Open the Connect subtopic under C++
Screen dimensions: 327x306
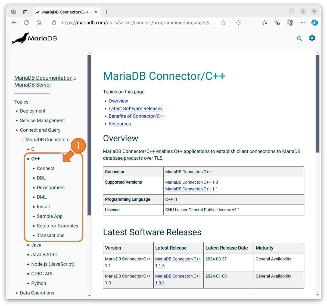(x=46, y=168)
